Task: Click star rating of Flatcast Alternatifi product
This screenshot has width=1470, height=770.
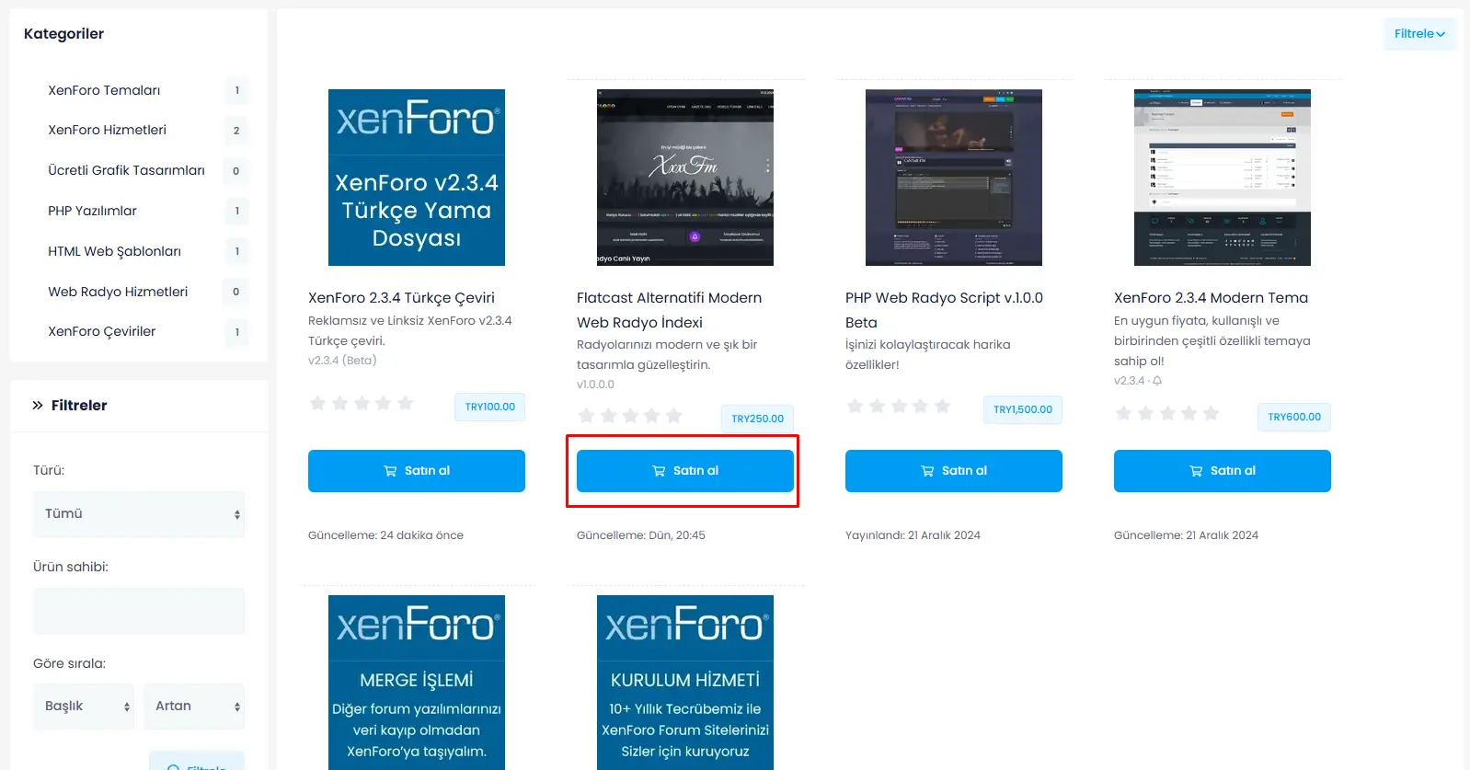Action: (x=630, y=416)
